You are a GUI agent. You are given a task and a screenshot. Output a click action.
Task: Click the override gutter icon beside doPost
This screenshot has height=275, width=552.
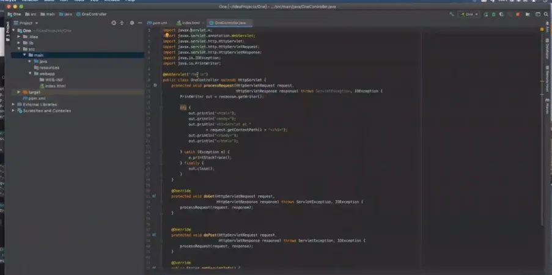pyautogui.click(x=154, y=235)
